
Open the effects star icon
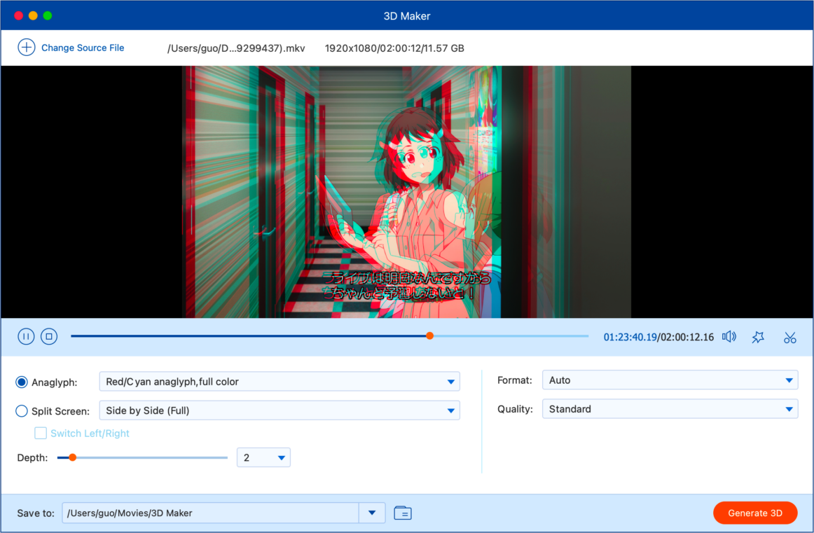click(758, 338)
